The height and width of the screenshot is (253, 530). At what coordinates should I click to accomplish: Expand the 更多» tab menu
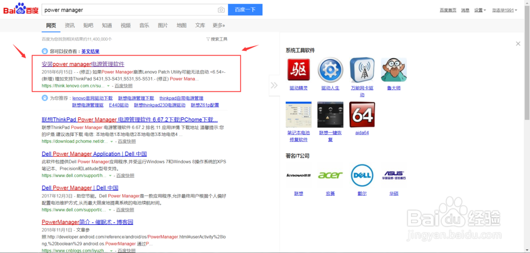[x=219, y=25]
